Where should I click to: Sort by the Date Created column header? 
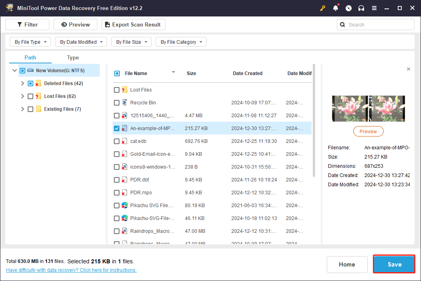[247, 73]
